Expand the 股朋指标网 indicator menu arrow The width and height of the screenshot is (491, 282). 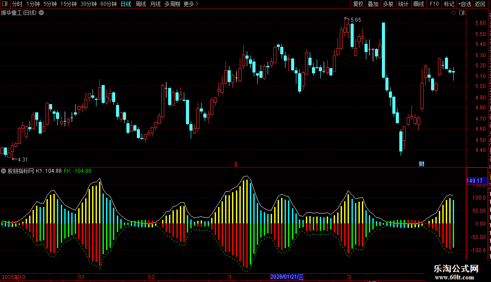pos(3,171)
